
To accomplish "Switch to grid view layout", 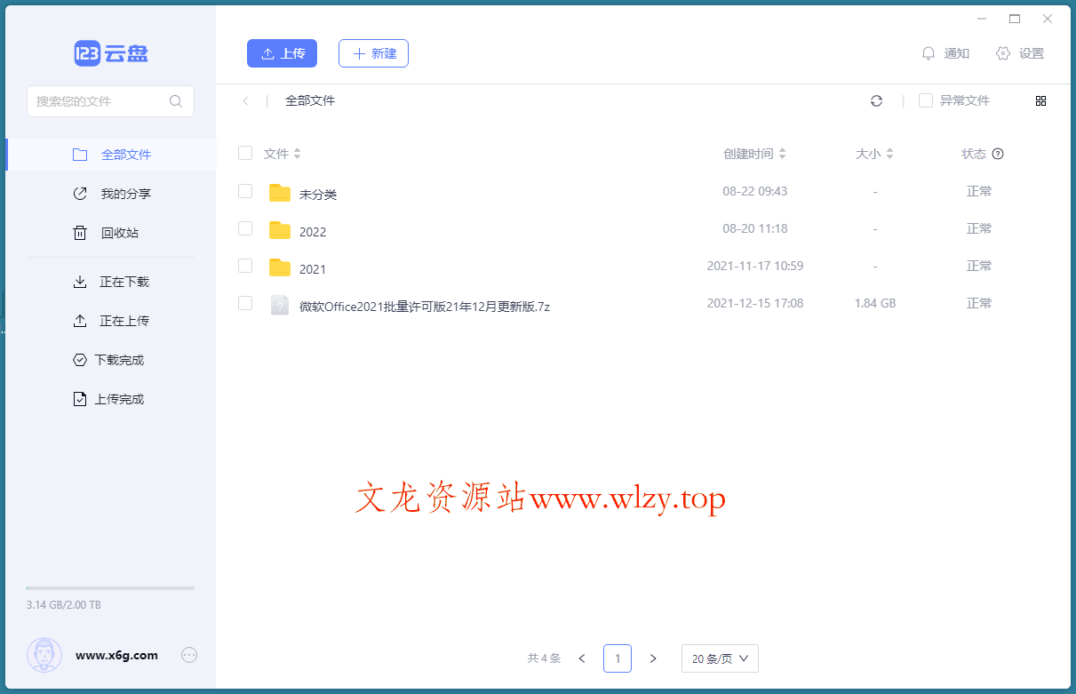I will 1040,100.
